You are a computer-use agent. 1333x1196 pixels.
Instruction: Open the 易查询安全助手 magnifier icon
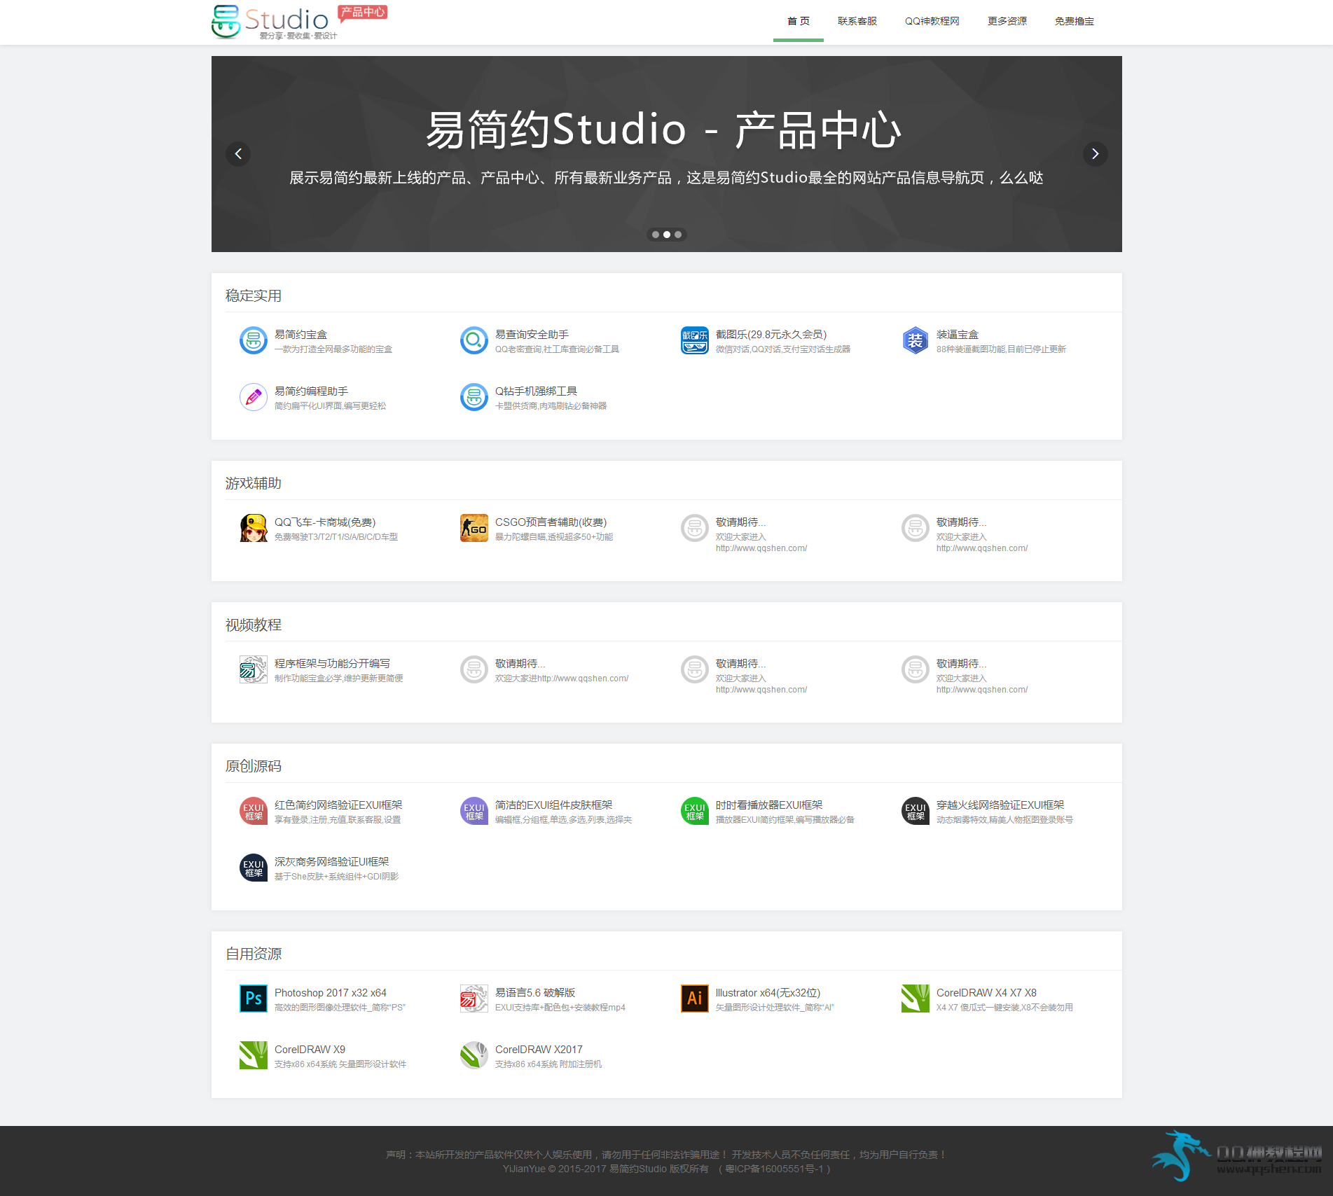(474, 341)
